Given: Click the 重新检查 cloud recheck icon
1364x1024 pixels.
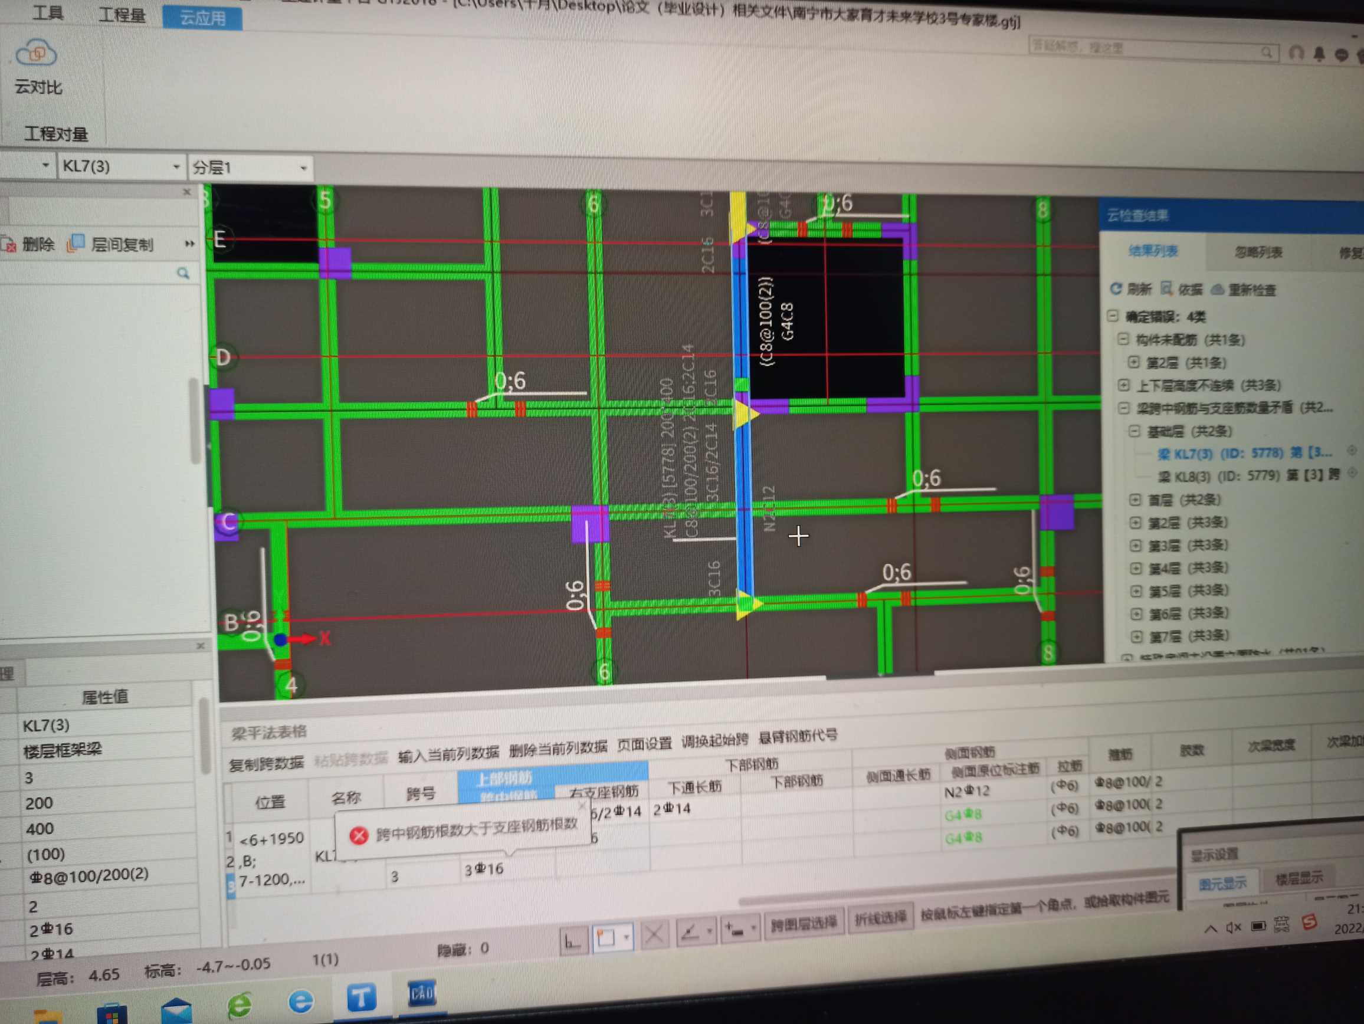Looking at the screenshot, I should [1217, 289].
